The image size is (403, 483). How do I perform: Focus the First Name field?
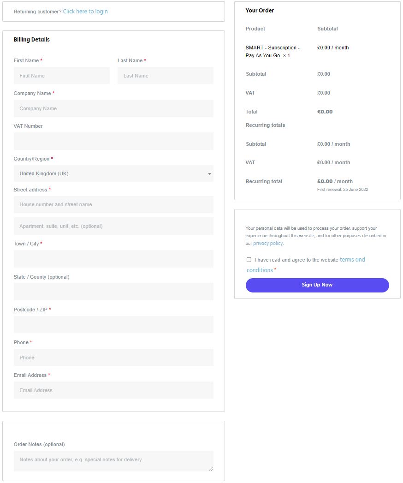pos(62,76)
